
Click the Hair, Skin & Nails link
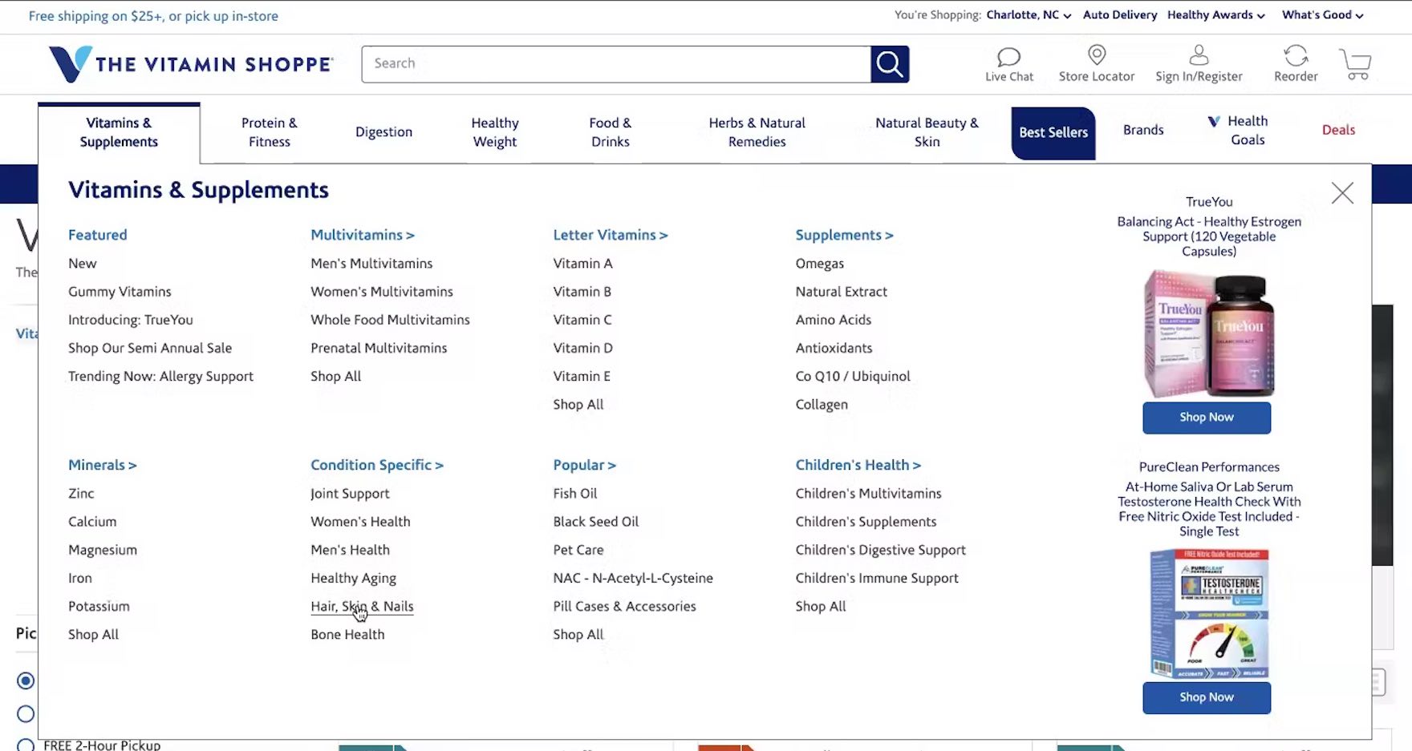coord(362,607)
